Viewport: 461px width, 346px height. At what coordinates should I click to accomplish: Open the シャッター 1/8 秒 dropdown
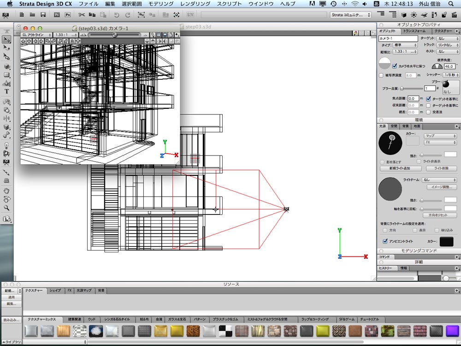(451, 75)
